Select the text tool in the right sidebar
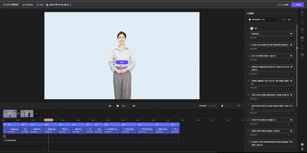The width and height of the screenshot is (307, 153). tap(302, 47)
